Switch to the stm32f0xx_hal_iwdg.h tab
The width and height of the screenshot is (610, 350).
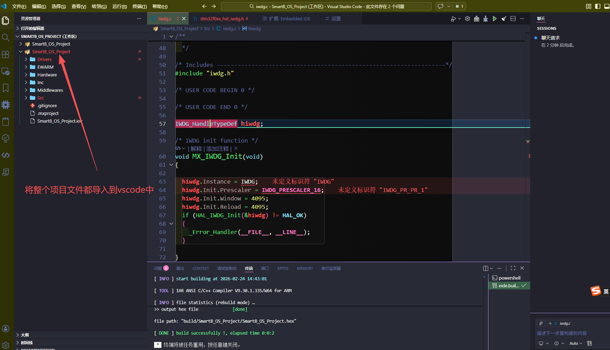[222, 19]
